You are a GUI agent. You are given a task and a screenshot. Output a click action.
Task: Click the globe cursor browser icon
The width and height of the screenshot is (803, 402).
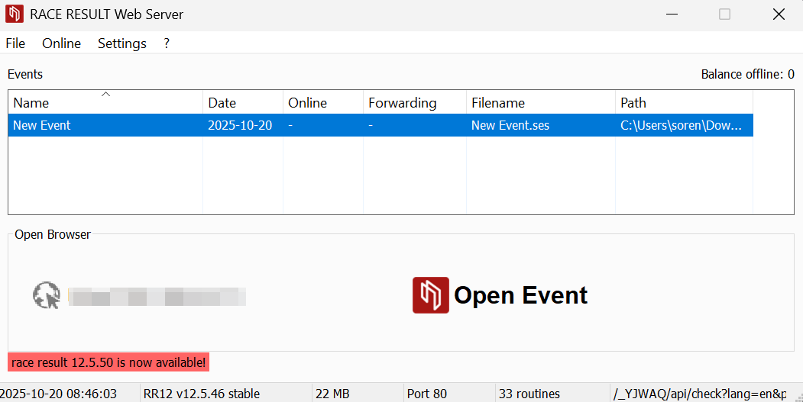[46, 295]
